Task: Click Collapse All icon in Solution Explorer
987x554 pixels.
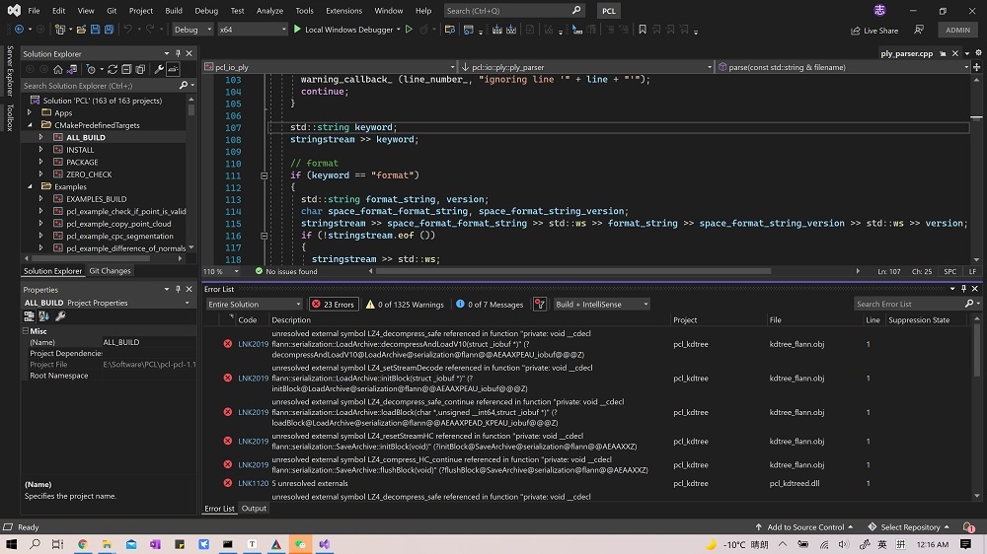Action: (x=126, y=69)
